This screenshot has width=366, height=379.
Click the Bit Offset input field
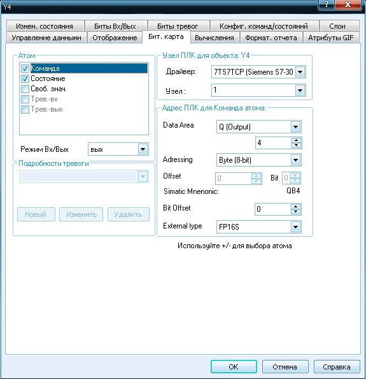[273, 209]
